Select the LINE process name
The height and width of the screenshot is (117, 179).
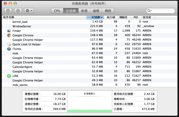coord(16,76)
